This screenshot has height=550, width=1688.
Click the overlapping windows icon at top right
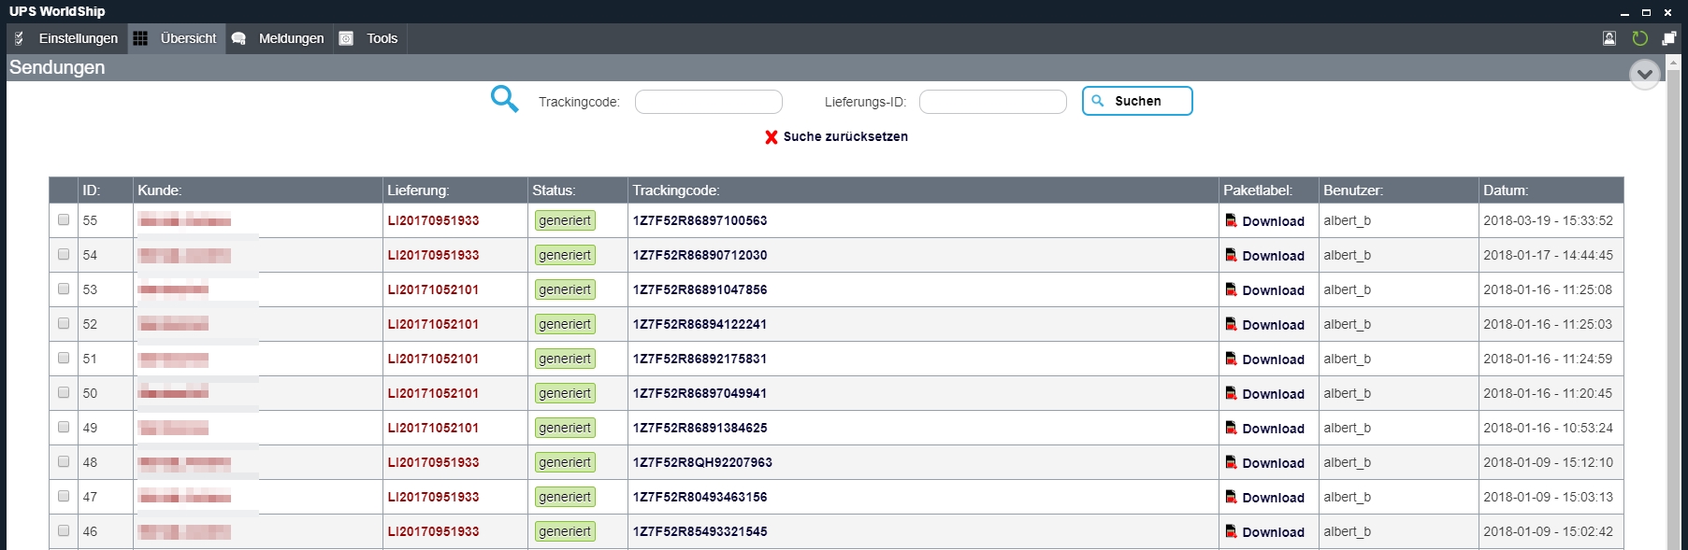click(1669, 38)
